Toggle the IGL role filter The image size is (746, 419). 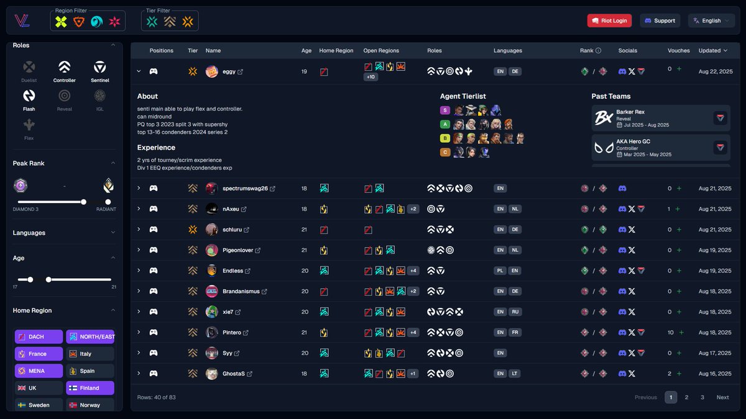pyautogui.click(x=99, y=100)
